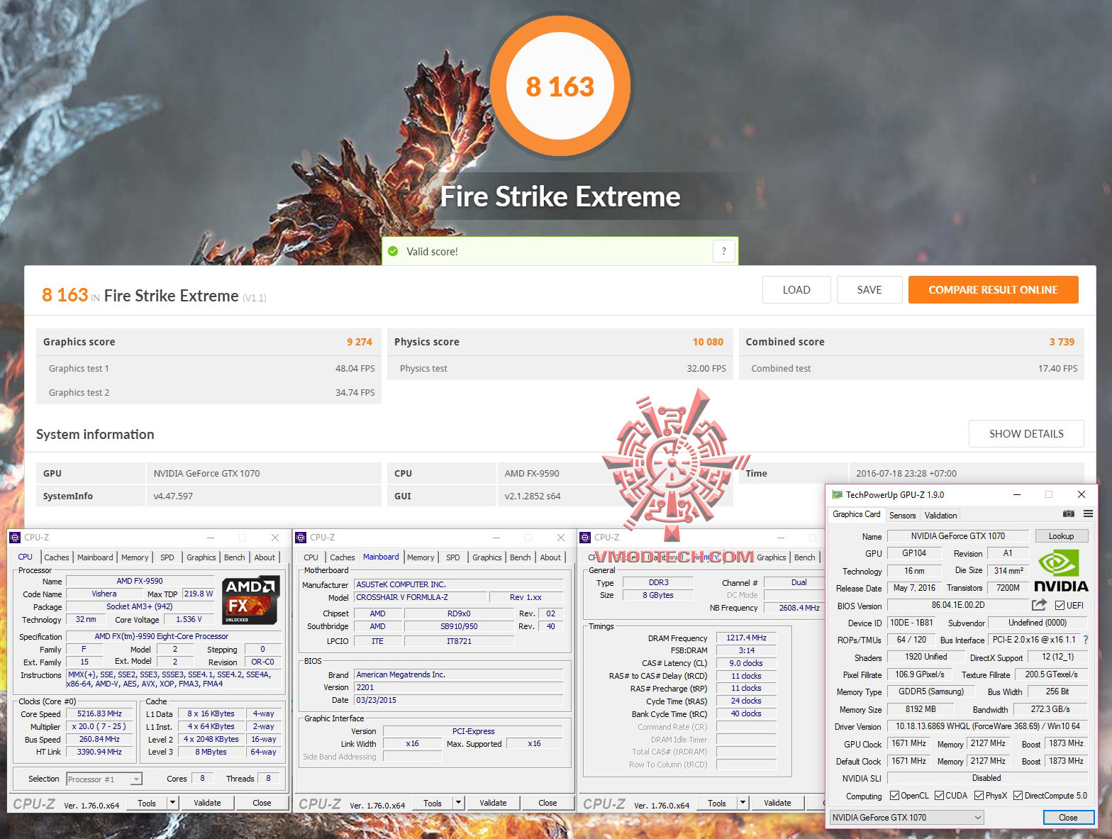
Task: Toggle the UEFI checkbox
Action: click(x=1060, y=605)
